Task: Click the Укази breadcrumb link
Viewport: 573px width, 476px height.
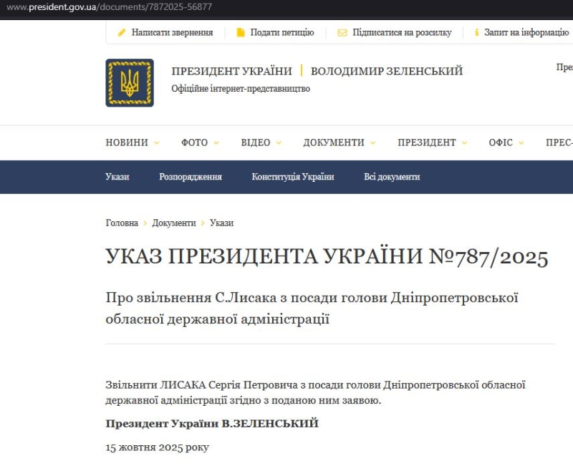Action: click(221, 223)
